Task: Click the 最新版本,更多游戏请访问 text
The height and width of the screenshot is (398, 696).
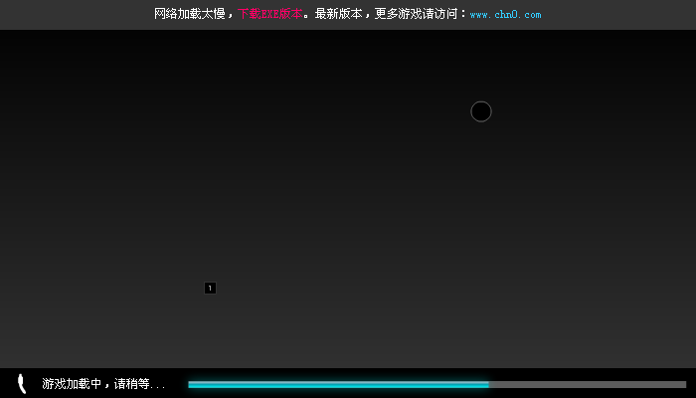Action: click(386, 14)
